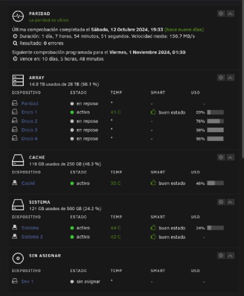Viewport: 244px width, 296px height.
Task: Click the page vertical scrollbar
Action: tap(243, 79)
